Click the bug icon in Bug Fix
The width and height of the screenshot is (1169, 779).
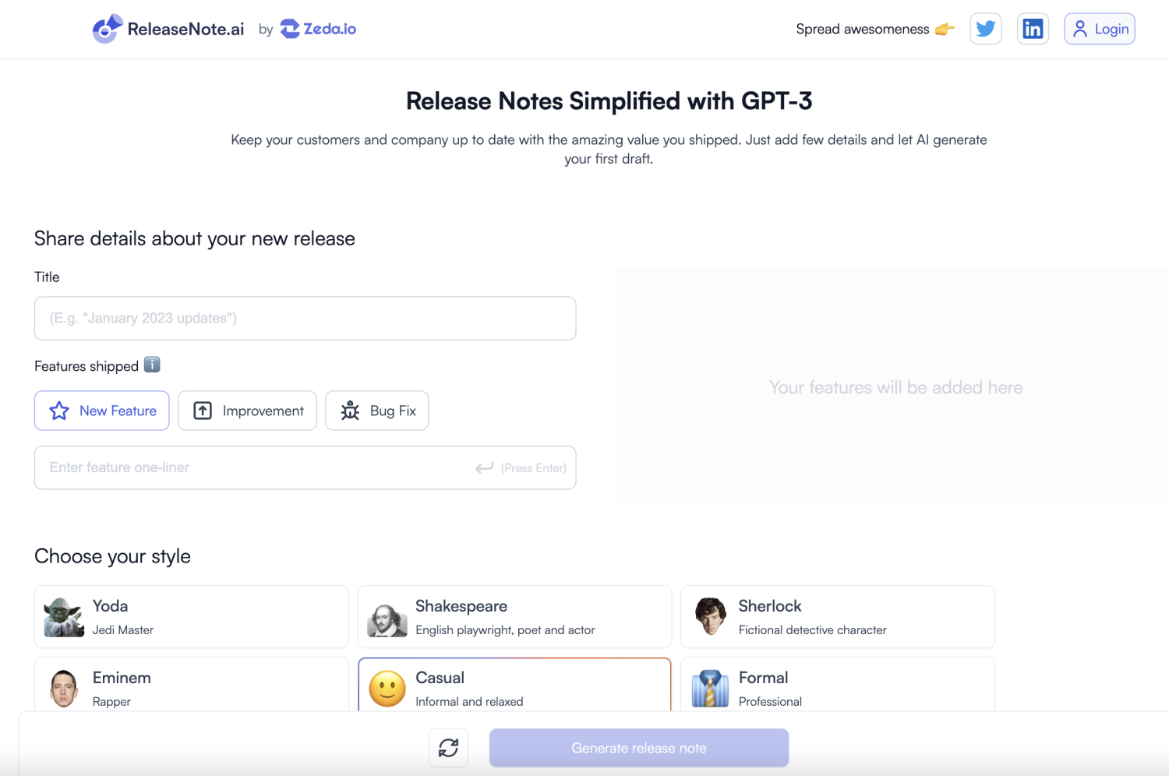[x=350, y=411]
